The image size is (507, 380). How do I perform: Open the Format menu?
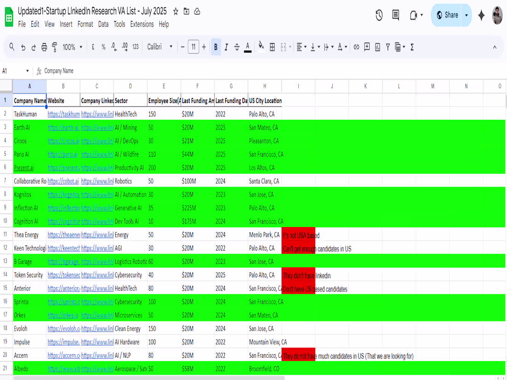(x=85, y=24)
